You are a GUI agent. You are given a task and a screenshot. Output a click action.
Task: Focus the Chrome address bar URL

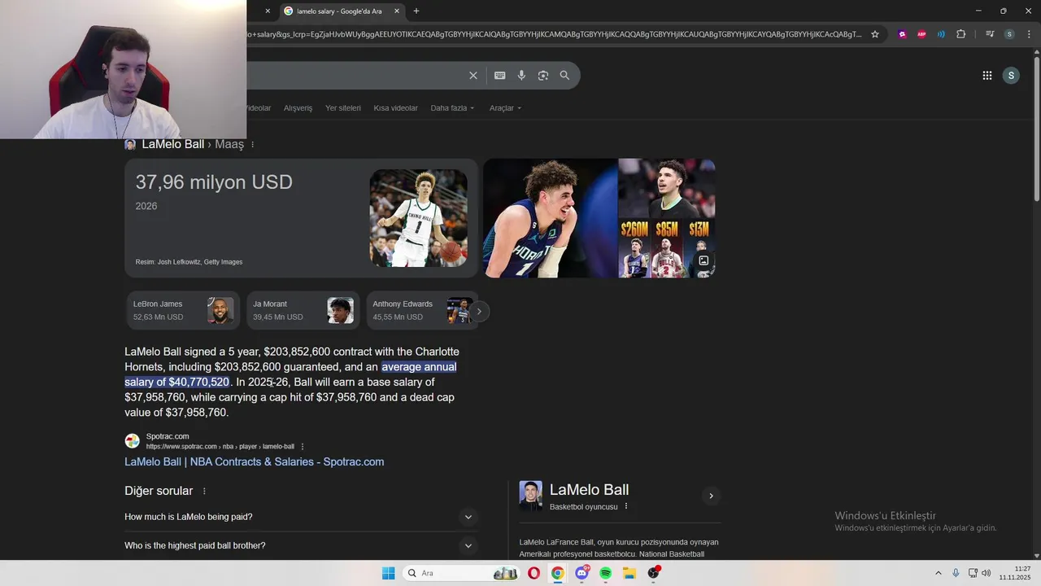pyautogui.click(x=553, y=34)
